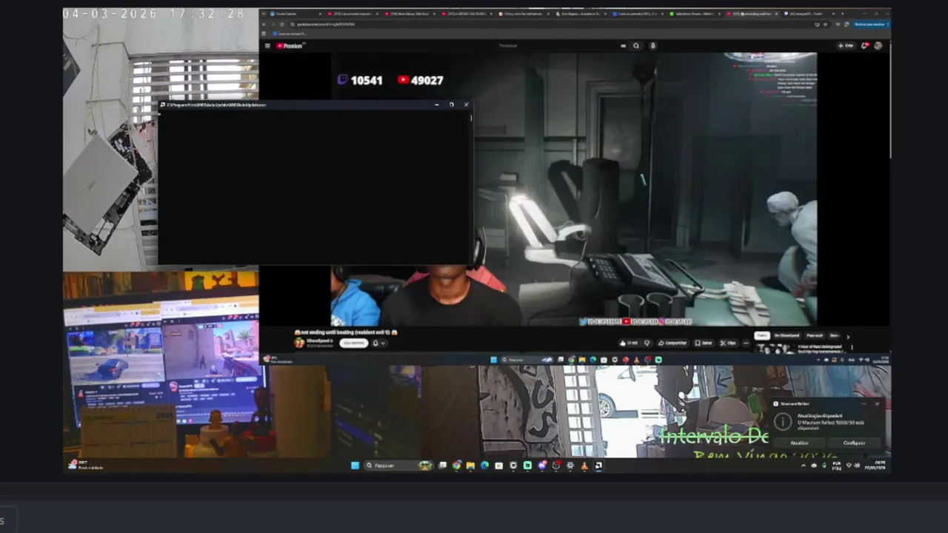The width and height of the screenshot is (948, 533).
Task: Open the weather widget on outer taskbar
Action: pyautogui.click(x=87, y=466)
